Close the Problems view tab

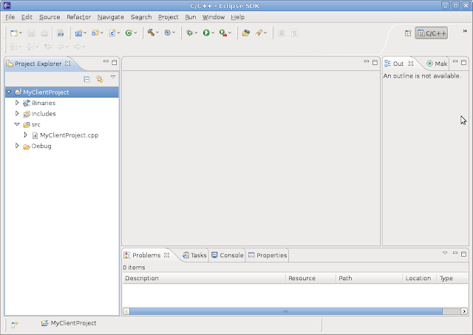pos(166,255)
